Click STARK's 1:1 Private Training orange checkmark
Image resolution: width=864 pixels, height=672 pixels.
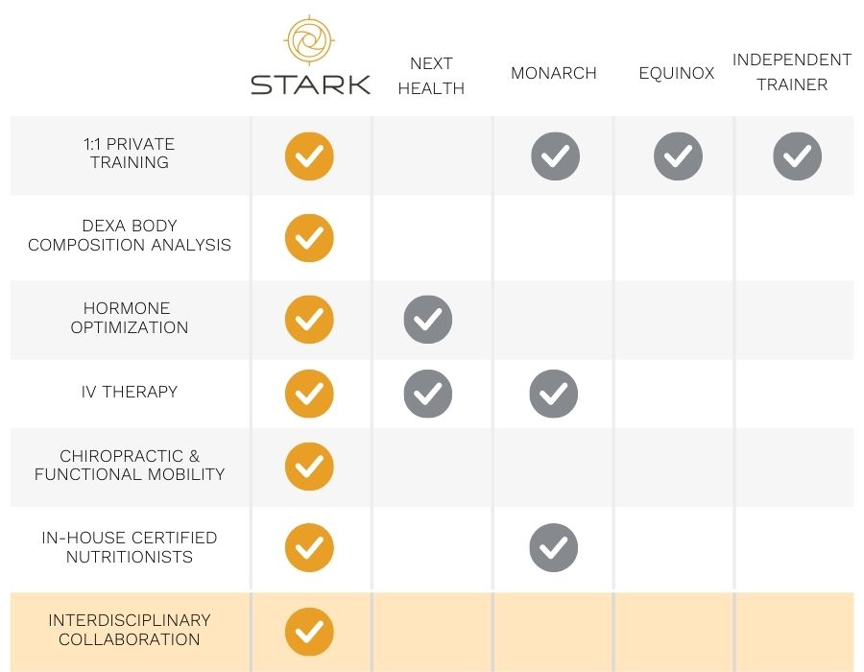coord(309,156)
